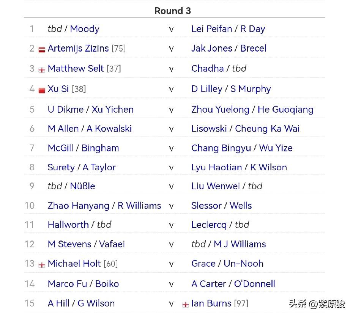Viewport: 353px width, 316px height.
Task: Open Artemijs Zizins player link
Action: click(x=78, y=49)
